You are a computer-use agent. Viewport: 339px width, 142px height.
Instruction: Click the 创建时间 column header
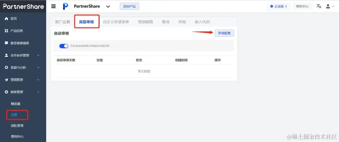(181, 60)
